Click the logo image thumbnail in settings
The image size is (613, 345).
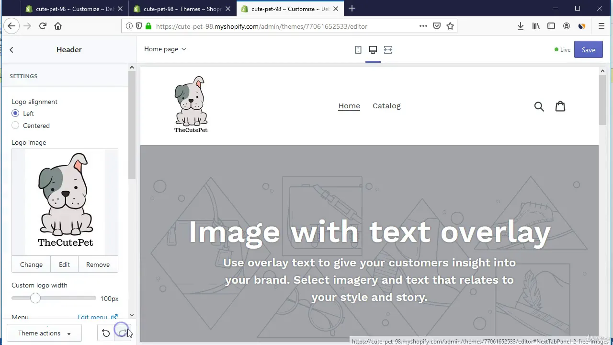pos(65,202)
